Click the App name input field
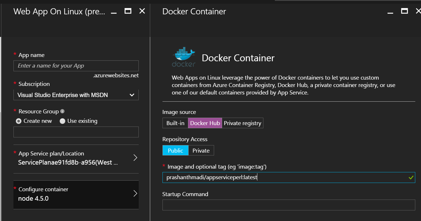The width and height of the screenshot is (421, 221). [x=76, y=66]
